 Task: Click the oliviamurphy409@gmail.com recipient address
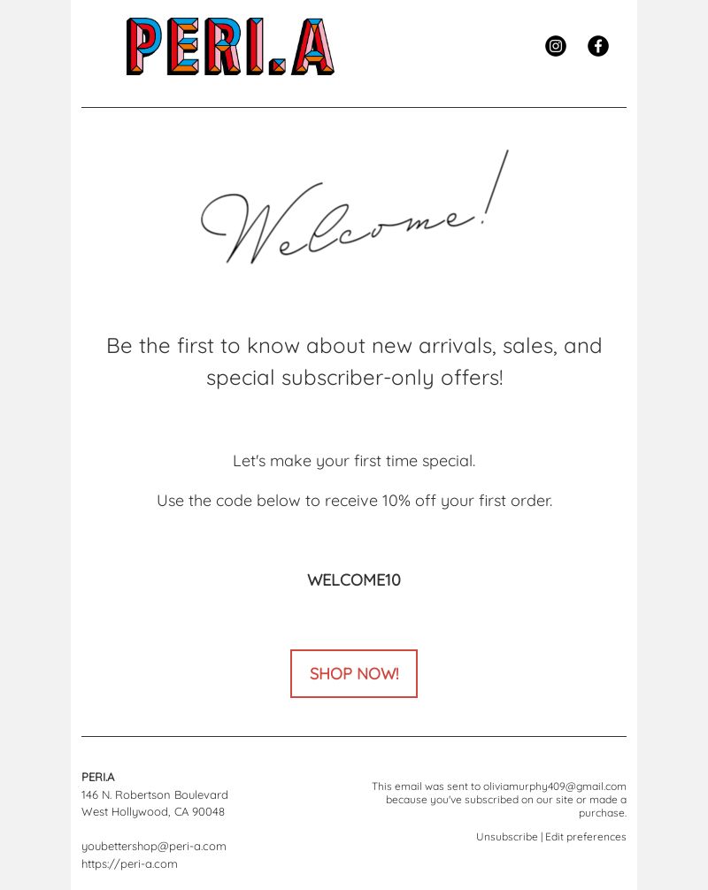[x=555, y=786]
